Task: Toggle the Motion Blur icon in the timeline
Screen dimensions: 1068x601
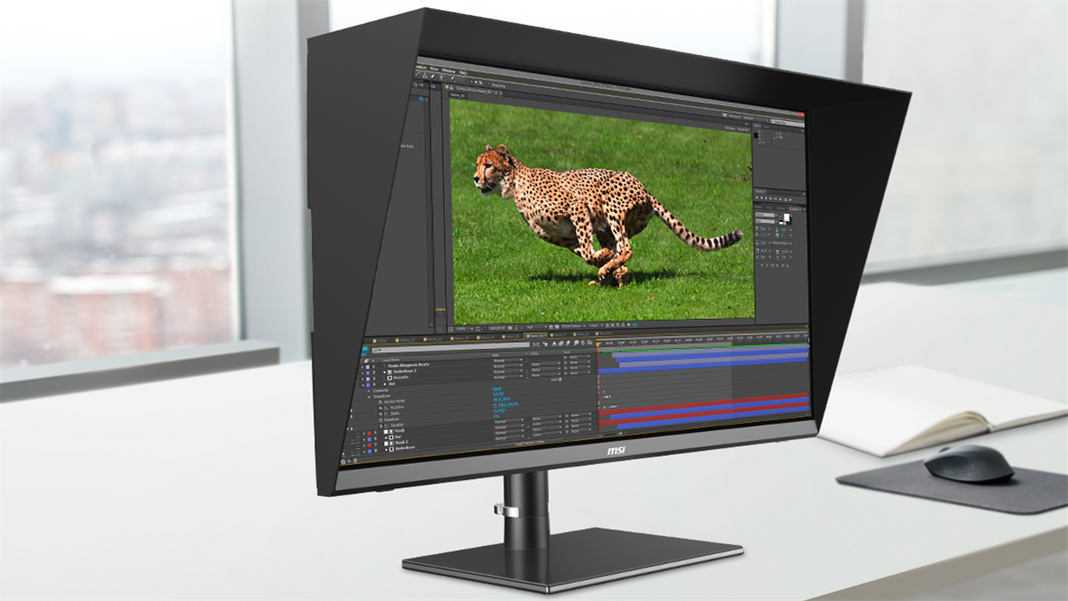Action: click(x=567, y=343)
